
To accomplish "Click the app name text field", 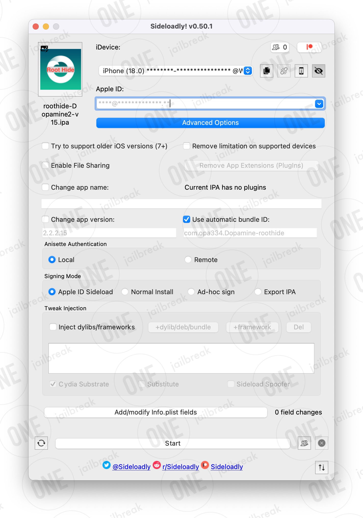I will coord(181,204).
